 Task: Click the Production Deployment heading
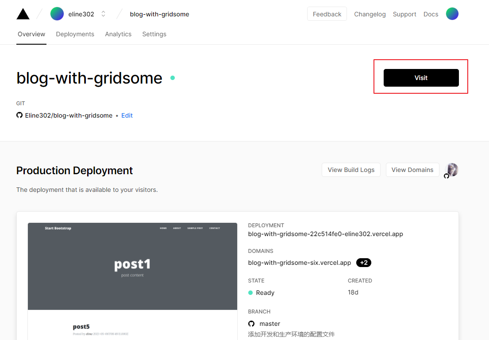74,171
